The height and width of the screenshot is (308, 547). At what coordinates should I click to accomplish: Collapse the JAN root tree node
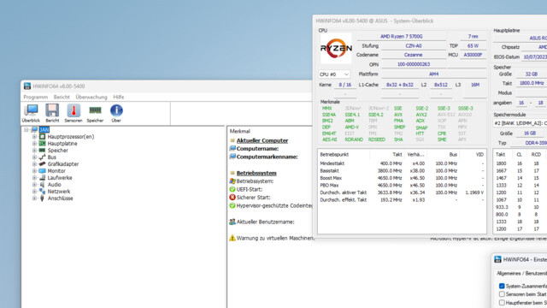[26, 130]
